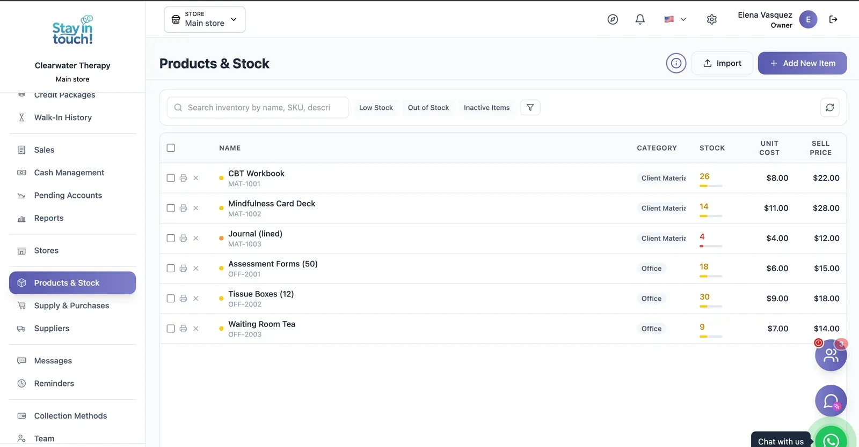Open Supply & Purchases page
Image resolution: width=859 pixels, height=447 pixels.
click(72, 306)
